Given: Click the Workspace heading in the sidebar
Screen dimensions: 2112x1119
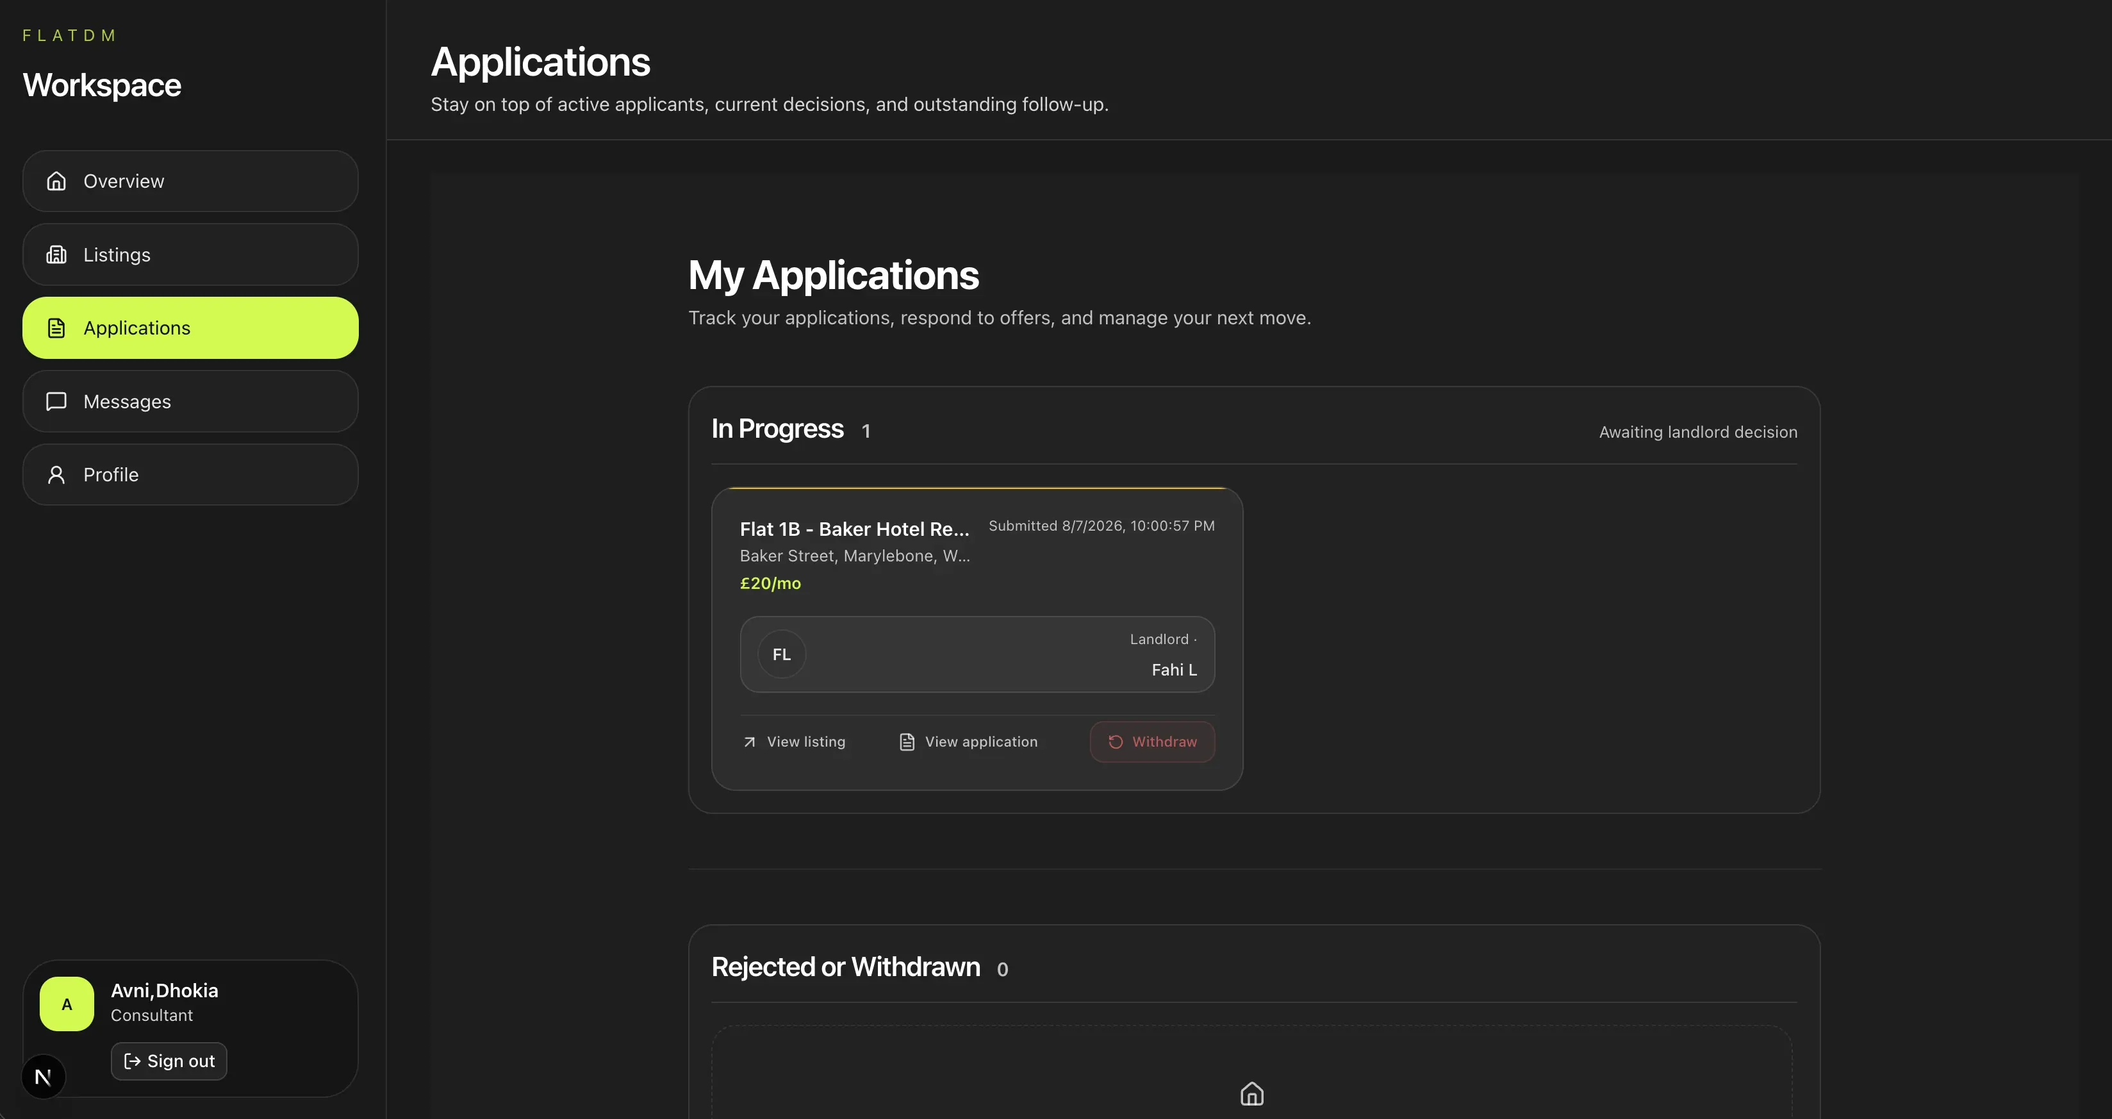Looking at the screenshot, I should 103,85.
